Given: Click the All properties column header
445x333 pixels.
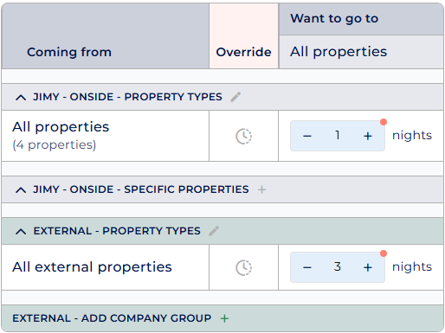Looking at the screenshot, I should point(339,52).
